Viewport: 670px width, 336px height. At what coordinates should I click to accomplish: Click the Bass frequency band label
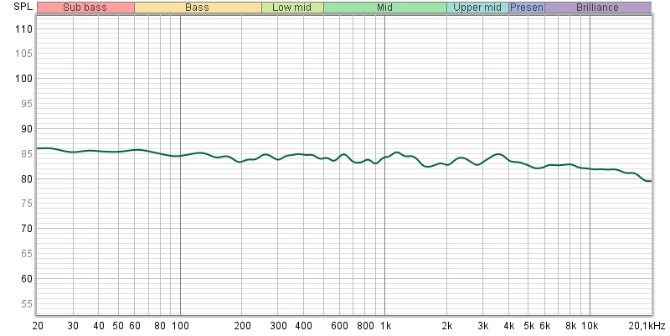(198, 8)
